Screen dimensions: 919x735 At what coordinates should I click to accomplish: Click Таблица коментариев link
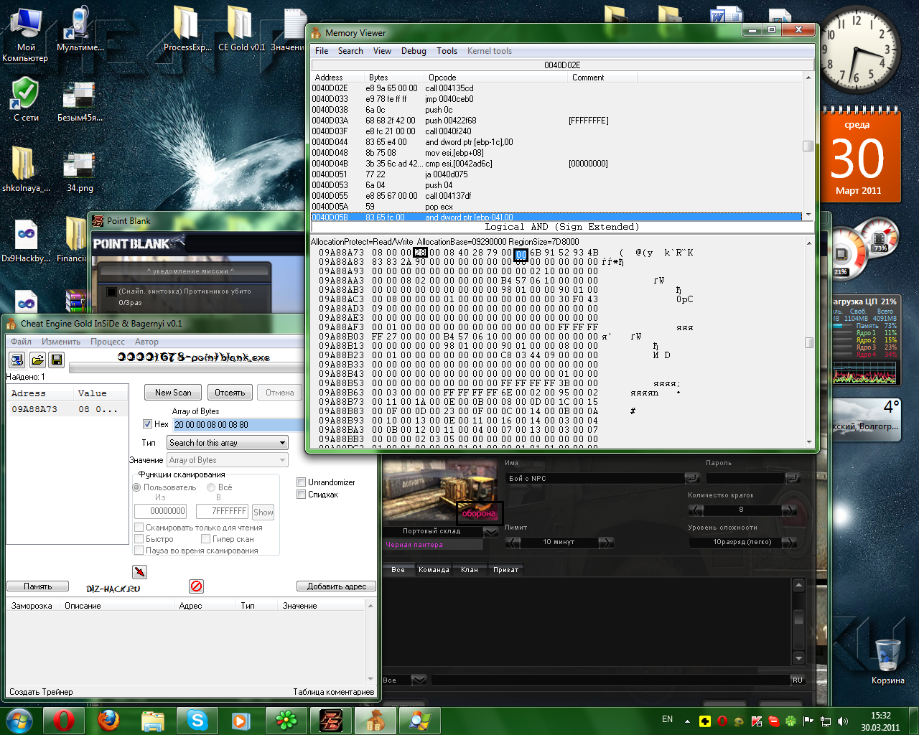tap(334, 692)
